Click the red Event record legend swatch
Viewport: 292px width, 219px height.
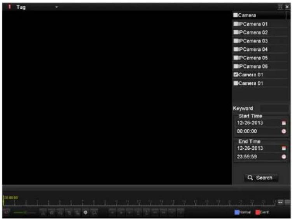[x=258, y=212]
